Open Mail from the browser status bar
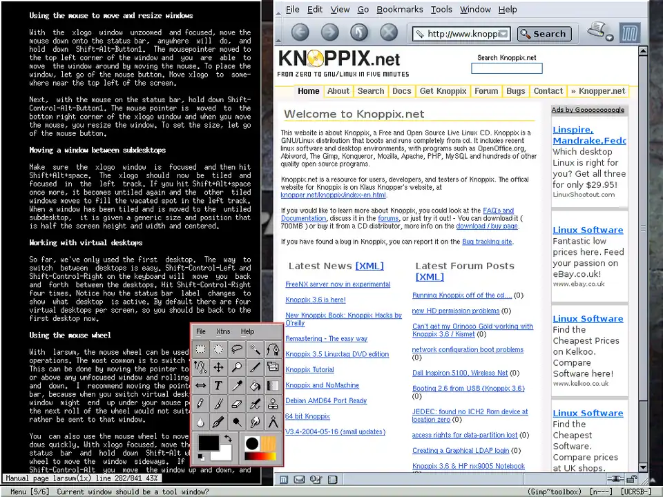Image resolution: width=663 pixels, height=497 pixels. click(x=299, y=479)
